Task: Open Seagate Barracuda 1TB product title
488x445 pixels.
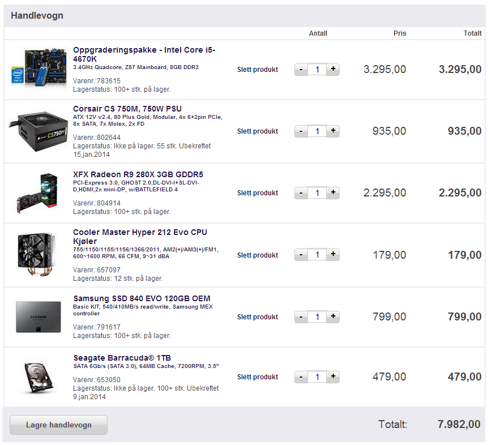Action: pos(122,358)
